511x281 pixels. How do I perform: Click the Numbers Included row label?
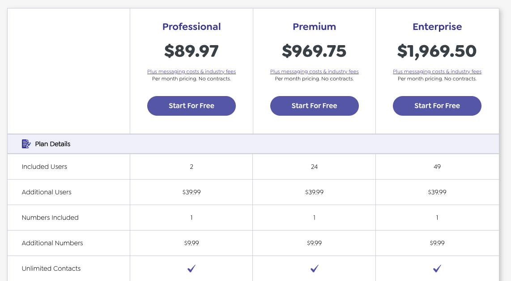point(51,217)
